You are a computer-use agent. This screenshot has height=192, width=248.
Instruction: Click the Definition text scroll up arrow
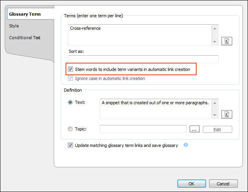[215, 103]
